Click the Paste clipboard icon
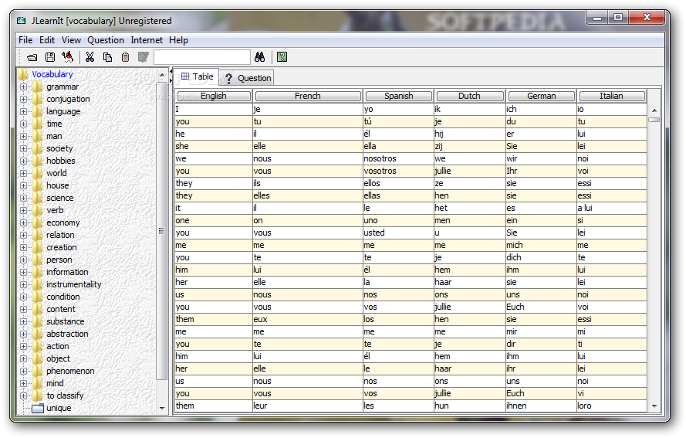686x438 pixels. 126,57
